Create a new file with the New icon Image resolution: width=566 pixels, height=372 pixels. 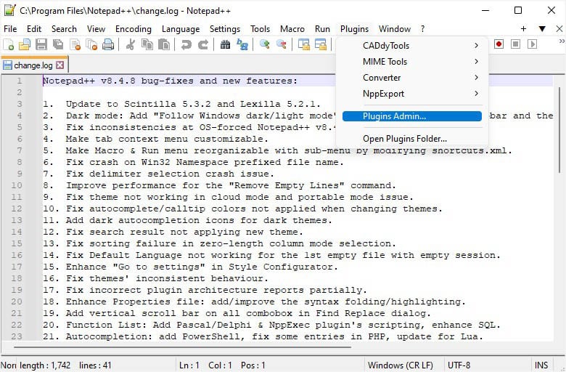8,45
